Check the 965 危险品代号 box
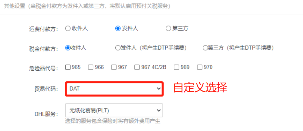303x131 pixels. coord(68,67)
